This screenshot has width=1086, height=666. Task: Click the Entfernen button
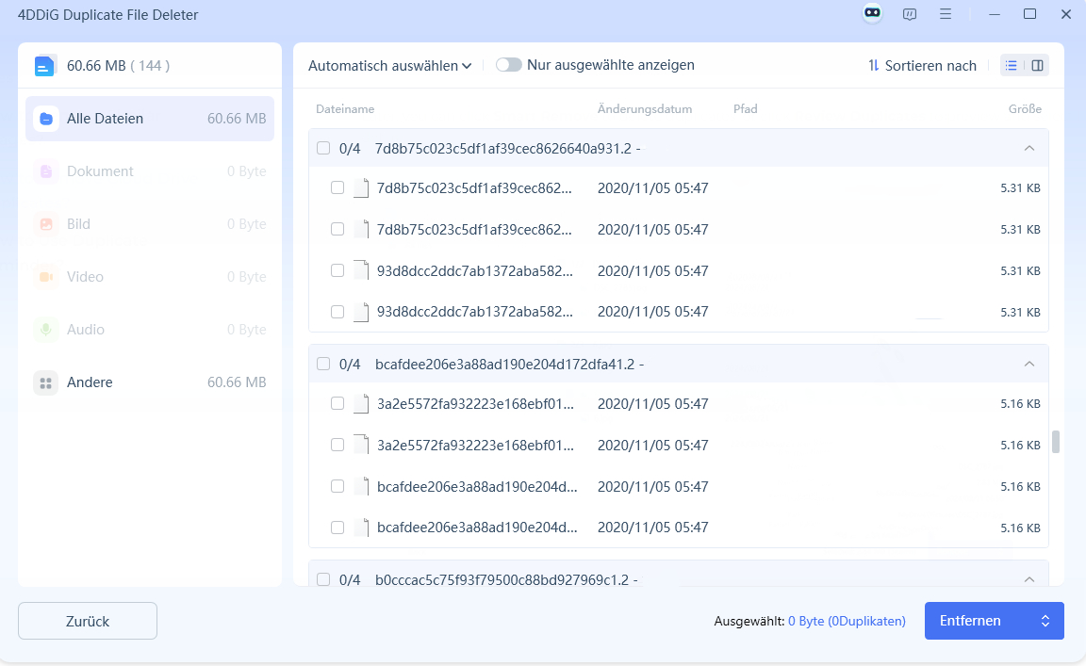[980, 621]
